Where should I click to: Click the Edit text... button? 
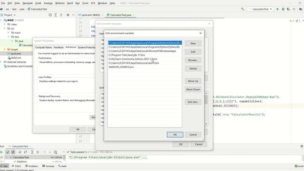pos(193,102)
